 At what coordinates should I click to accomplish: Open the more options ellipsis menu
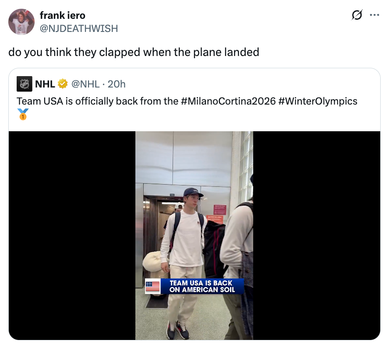point(374,15)
